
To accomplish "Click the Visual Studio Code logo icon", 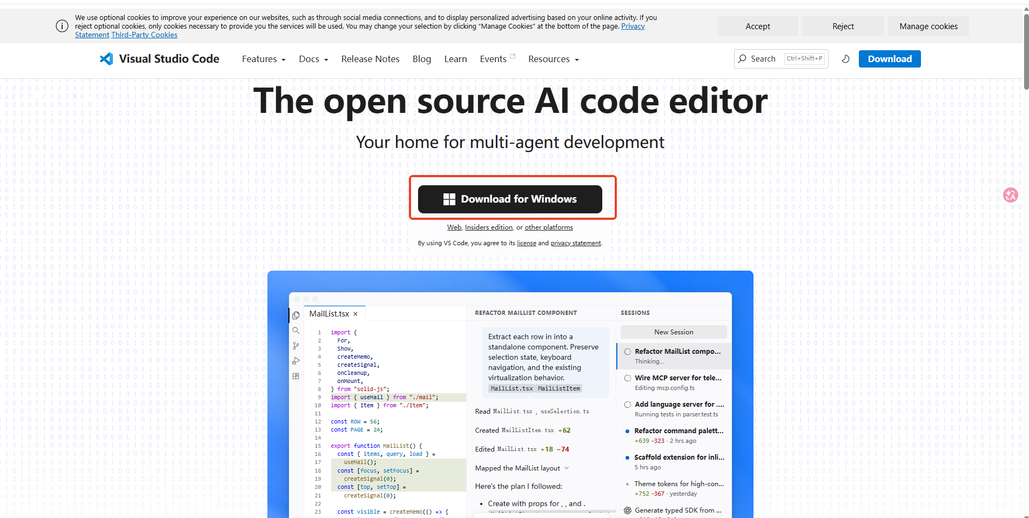I will (x=106, y=59).
